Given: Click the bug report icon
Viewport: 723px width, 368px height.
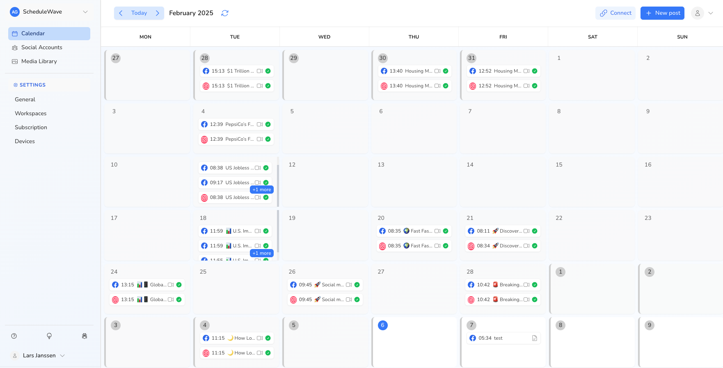Looking at the screenshot, I should pyautogui.click(x=85, y=336).
